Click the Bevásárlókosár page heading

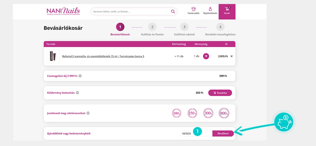(63, 28)
